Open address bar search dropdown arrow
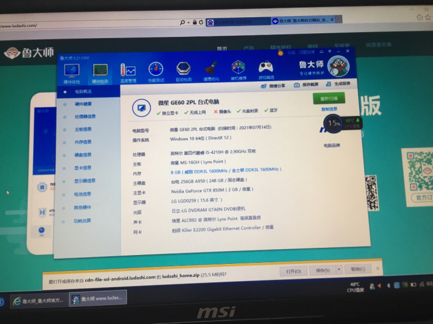This screenshot has height=324, width=433. click(189, 23)
